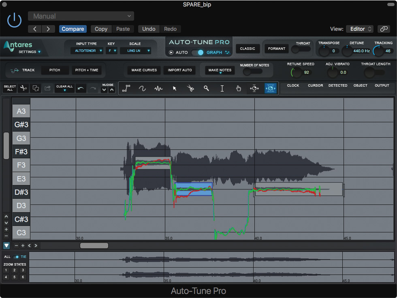Switch the TIE toggle in zoom states panel
Screen dimensions: 397x298
point(16,256)
